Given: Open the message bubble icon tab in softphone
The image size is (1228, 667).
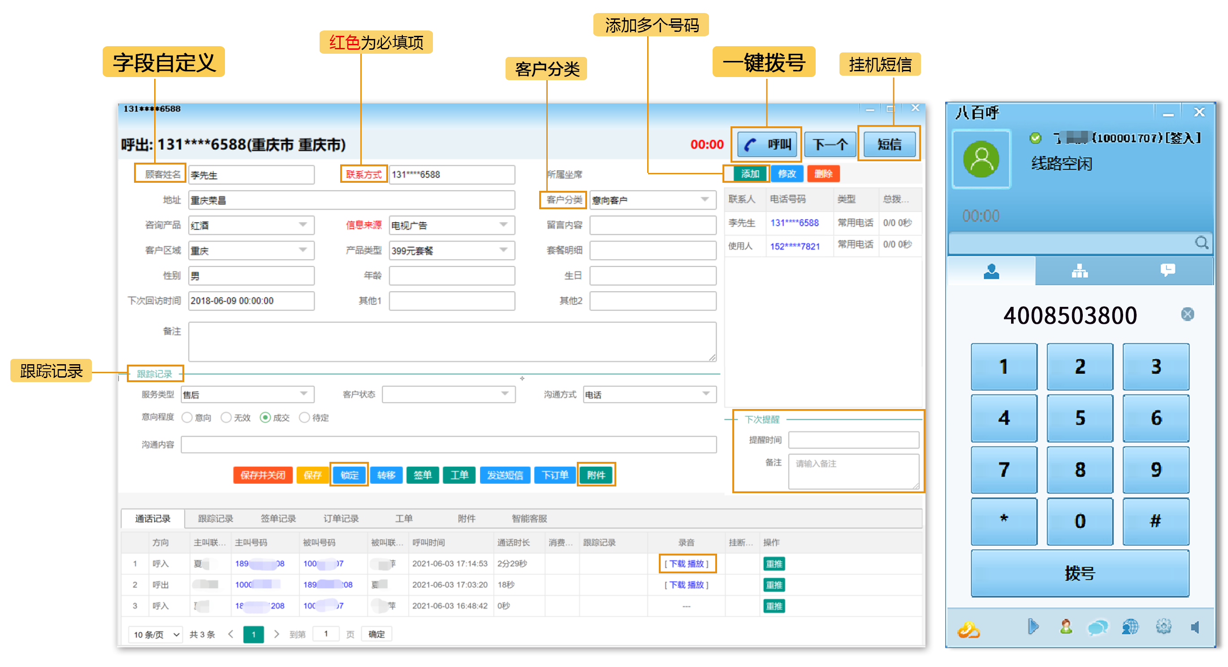Looking at the screenshot, I should click(x=1167, y=271).
